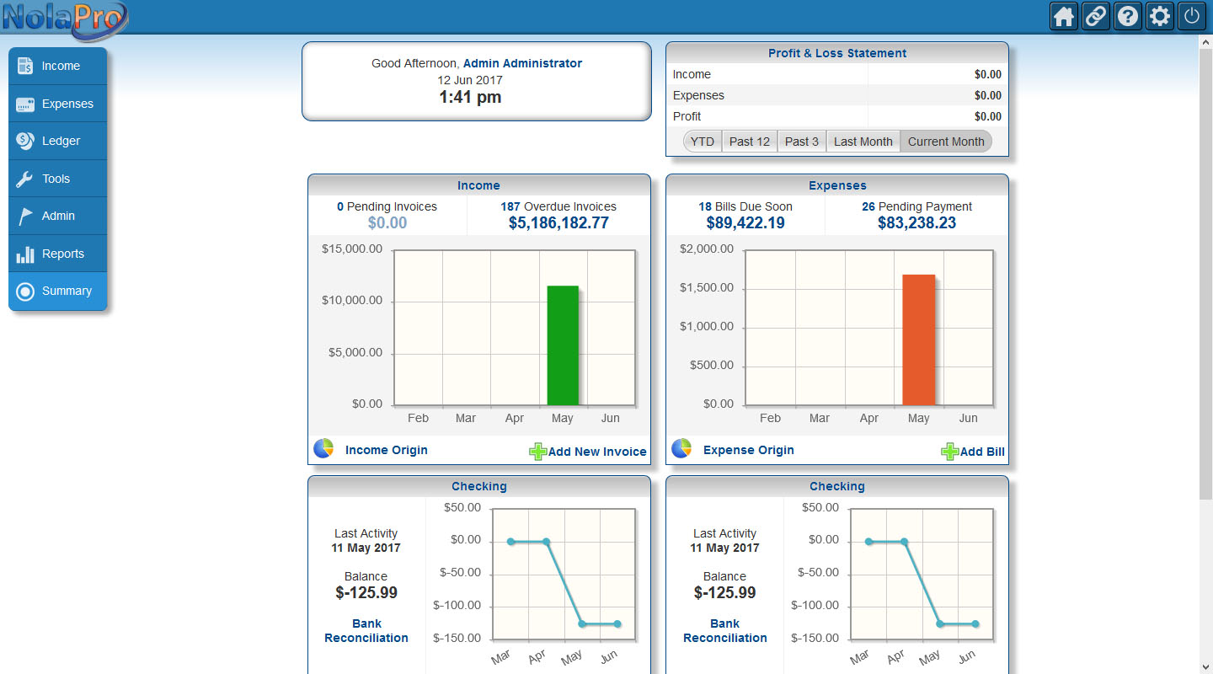Open Bank Reconciliation in left Checking panel
The image size is (1213, 674).
[x=366, y=631]
